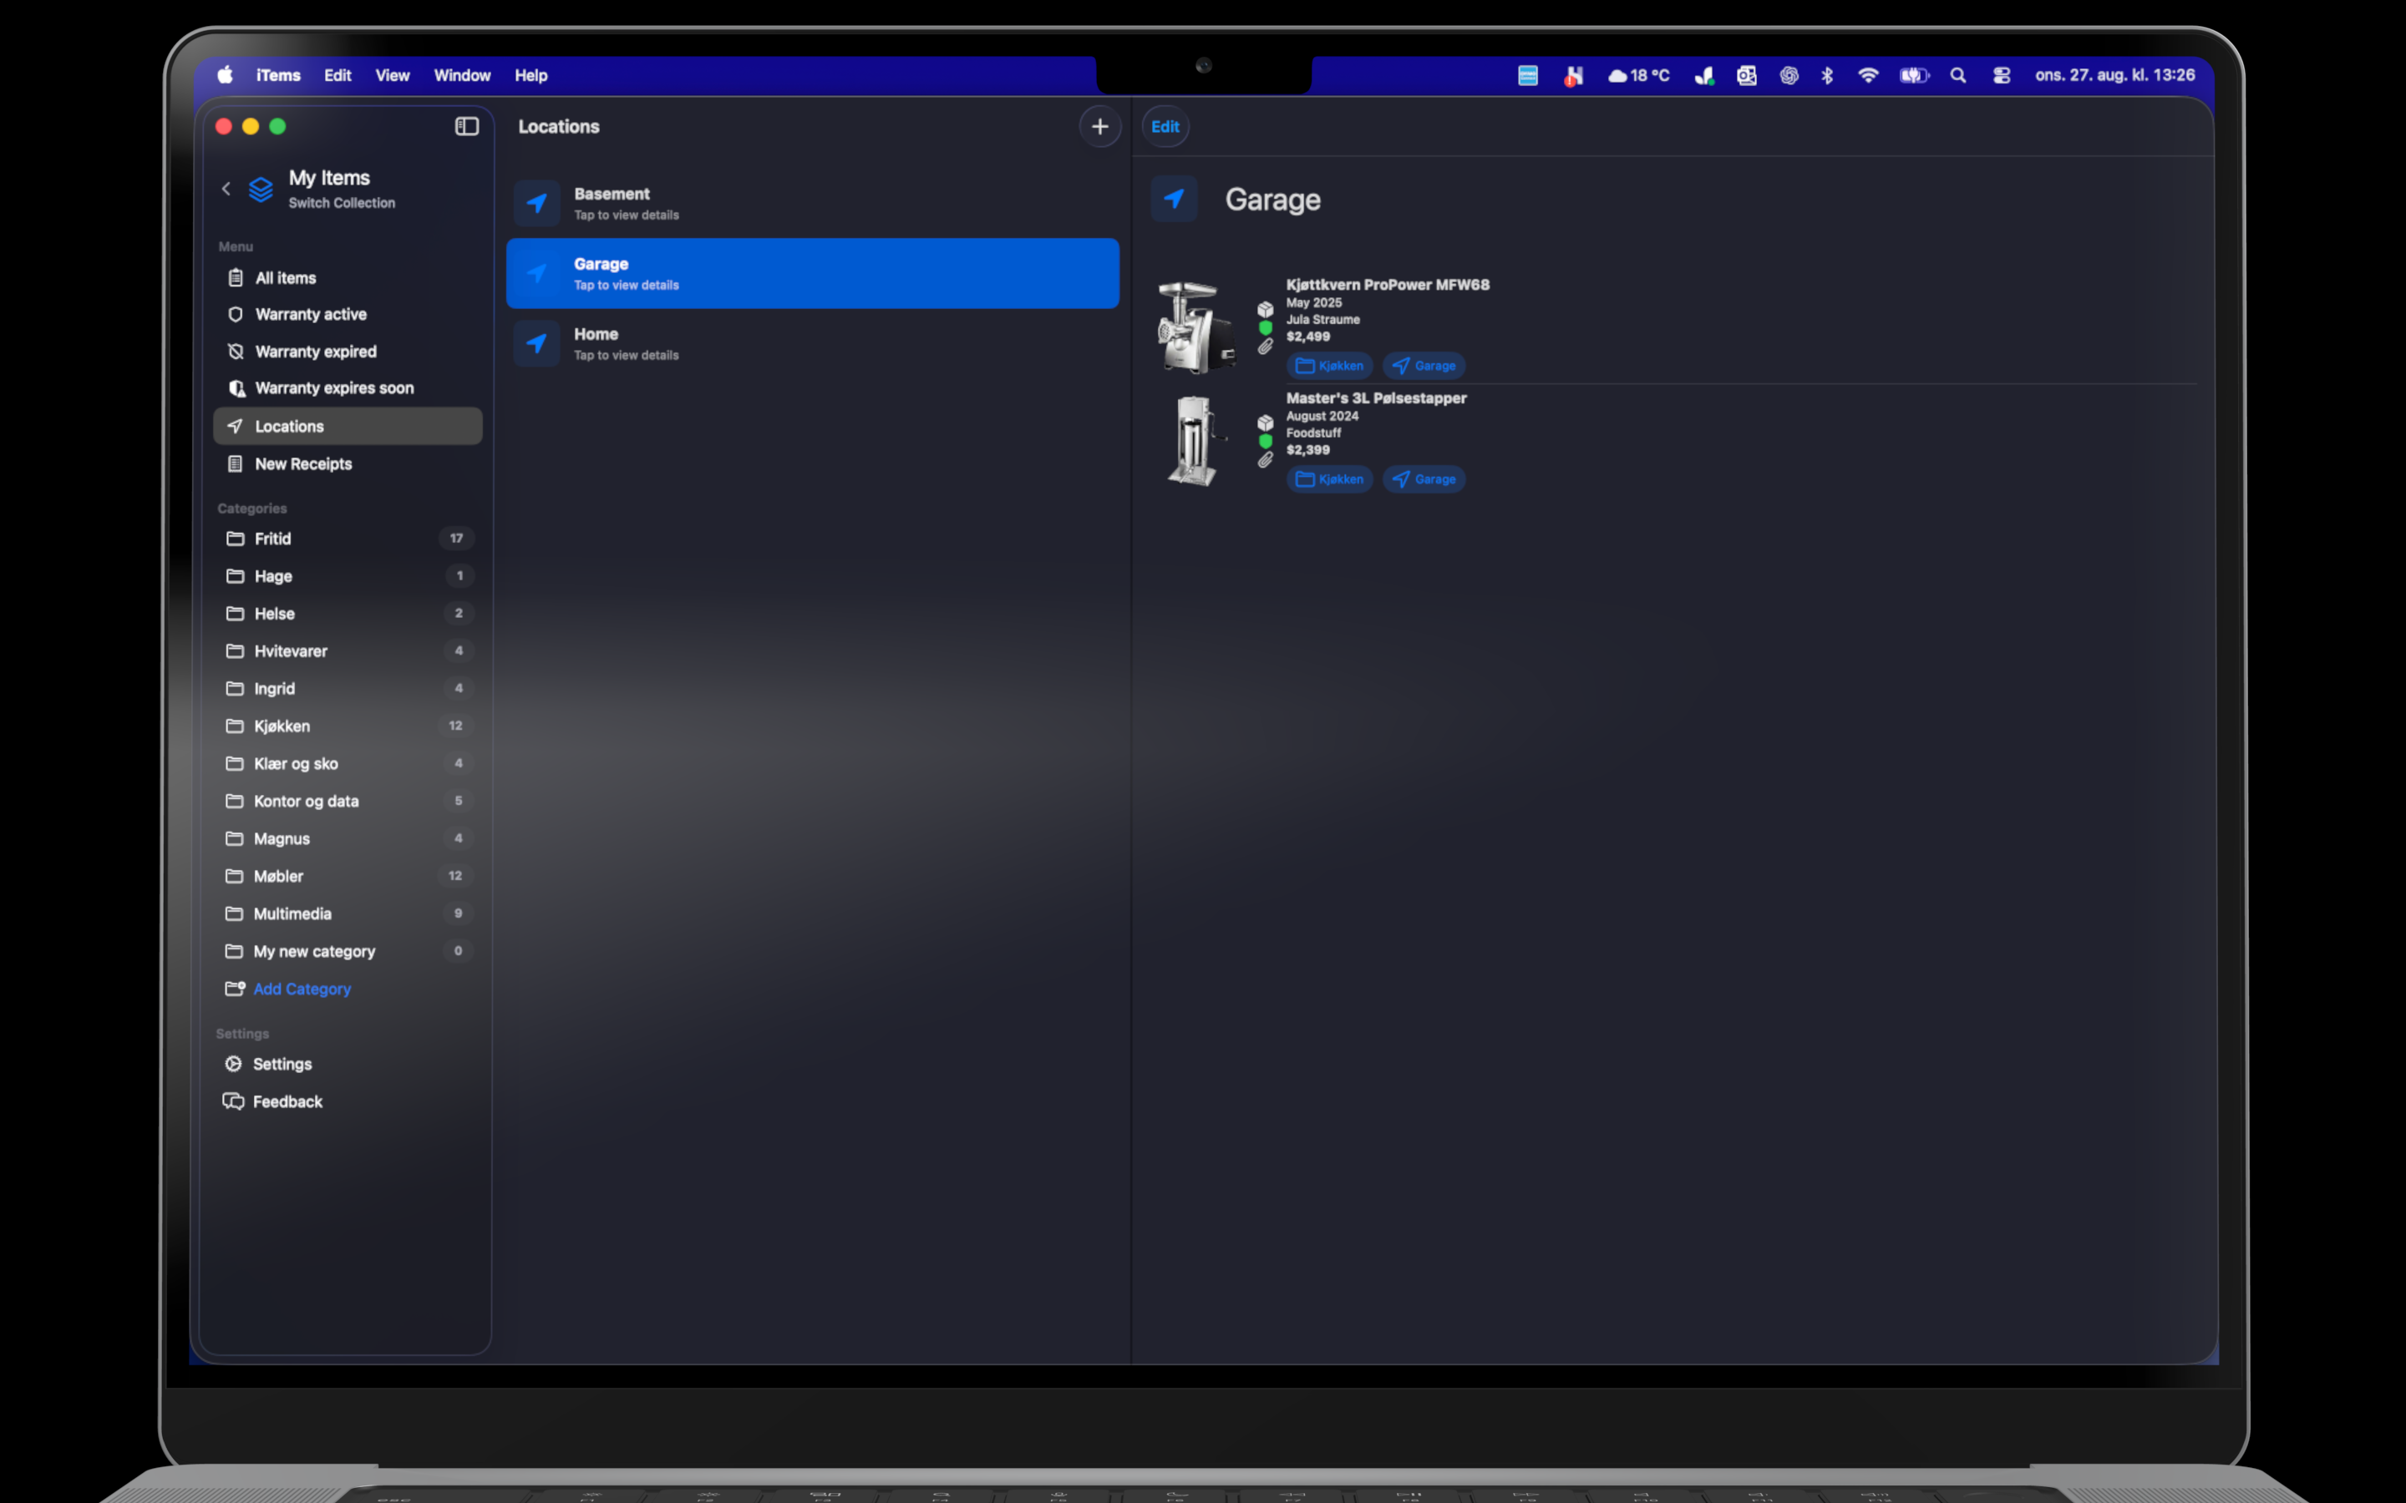
Task: Click the Warranty expires soon icon
Action: coord(236,387)
